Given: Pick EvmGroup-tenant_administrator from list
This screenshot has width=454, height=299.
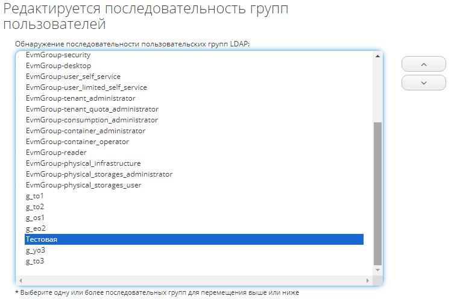Looking at the screenshot, I should point(80,98).
